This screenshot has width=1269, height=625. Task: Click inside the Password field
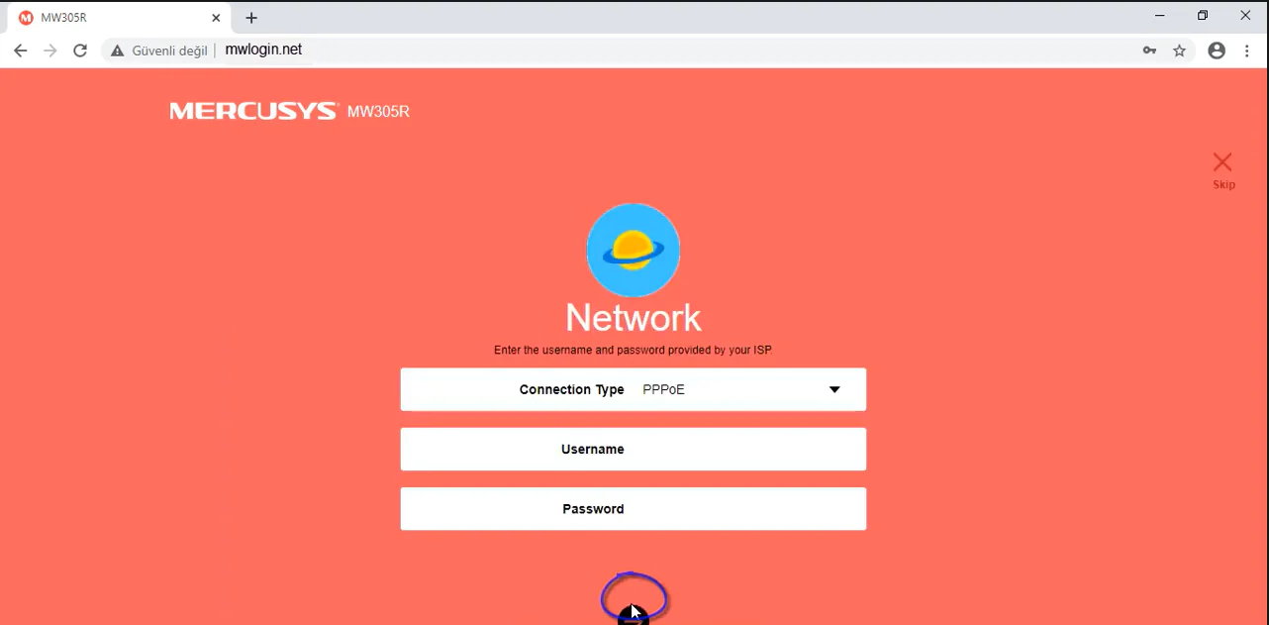tap(634, 508)
